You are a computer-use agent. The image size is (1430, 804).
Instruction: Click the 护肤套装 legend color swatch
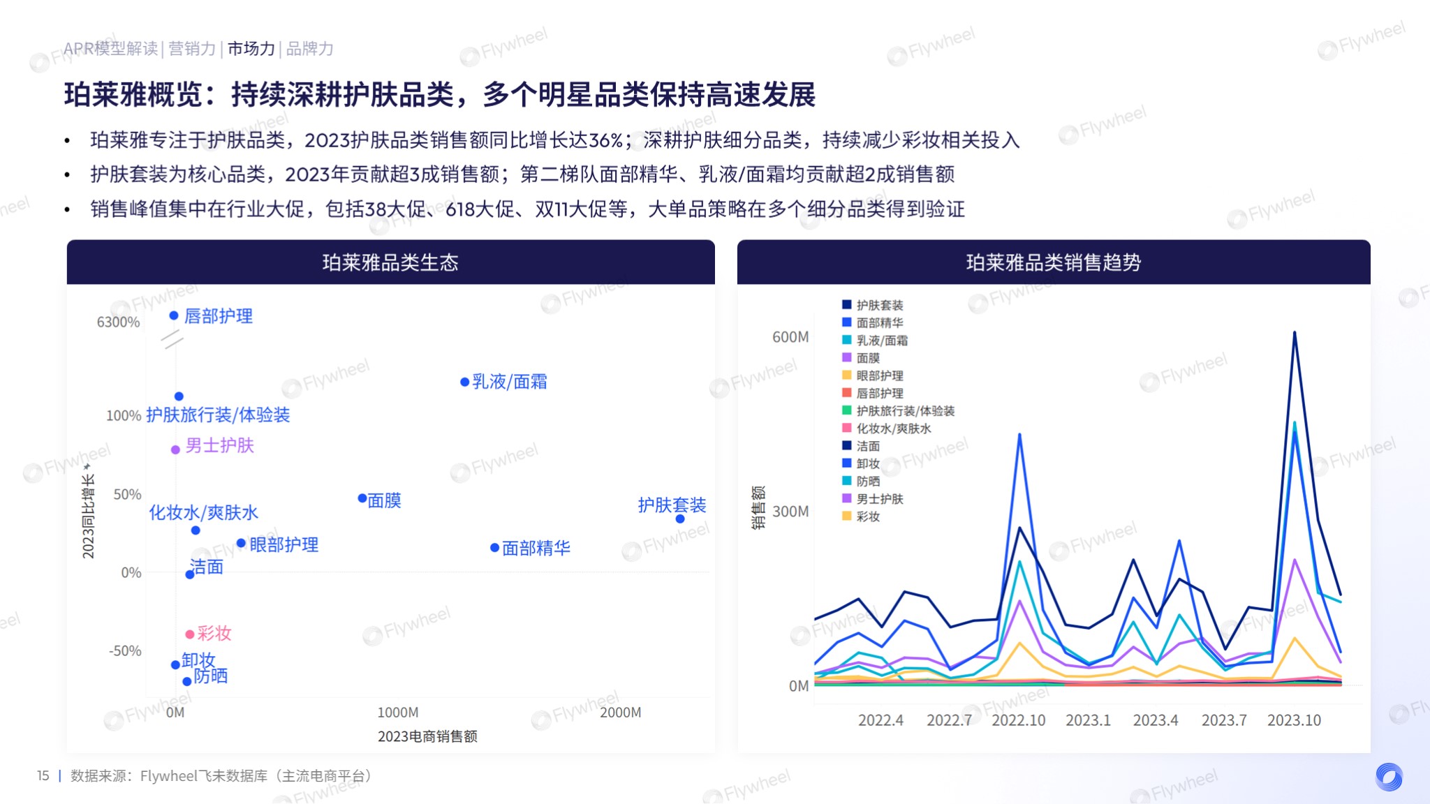846,304
